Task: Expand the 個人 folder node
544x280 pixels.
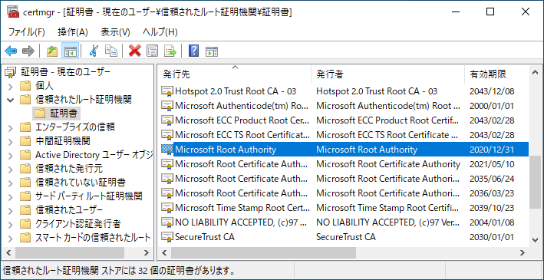Action: (11, 86)
